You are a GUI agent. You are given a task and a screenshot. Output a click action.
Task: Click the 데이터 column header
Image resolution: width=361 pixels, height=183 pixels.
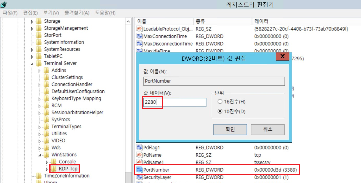click(306, 21)
